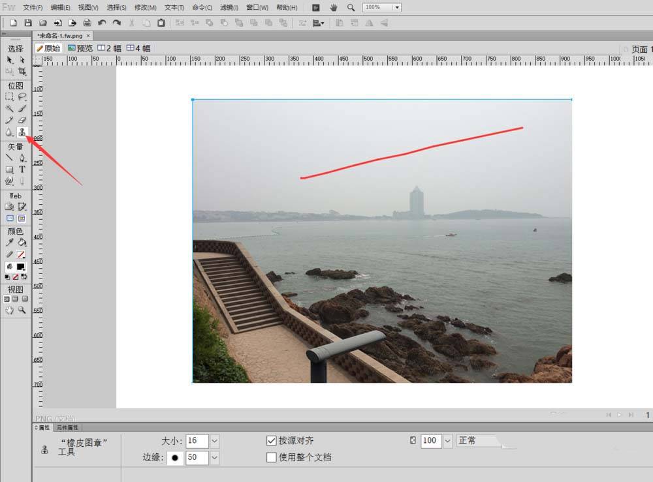653x482 pixels.
Task: Switch to the 预览 preview view
Action: 80,48
